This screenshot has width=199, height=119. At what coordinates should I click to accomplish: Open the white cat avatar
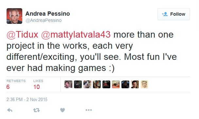[87, 84]
